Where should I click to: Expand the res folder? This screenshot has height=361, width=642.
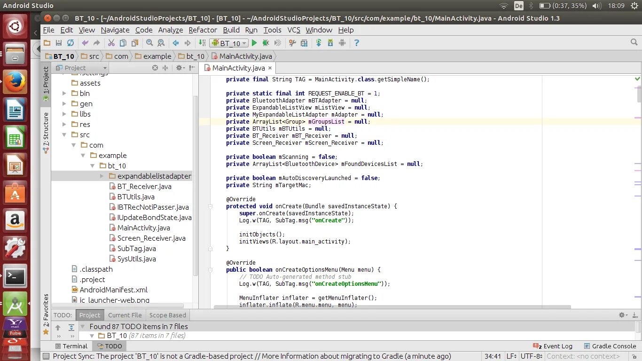pos(64,124)
